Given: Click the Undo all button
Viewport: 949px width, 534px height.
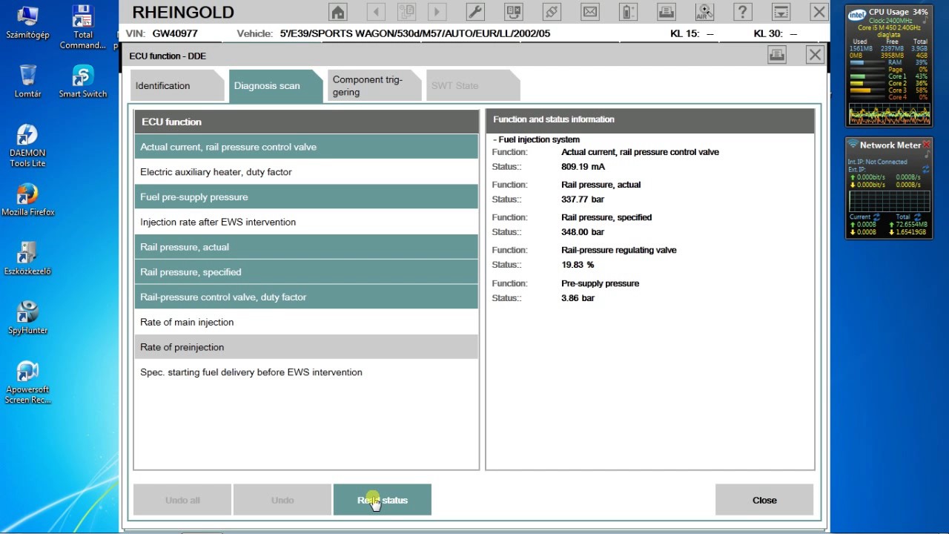Looking at the screenshot, I should click(182, 500).
